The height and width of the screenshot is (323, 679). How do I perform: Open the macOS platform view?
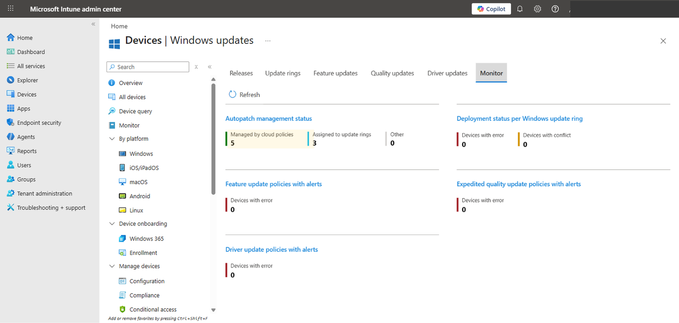138,181
